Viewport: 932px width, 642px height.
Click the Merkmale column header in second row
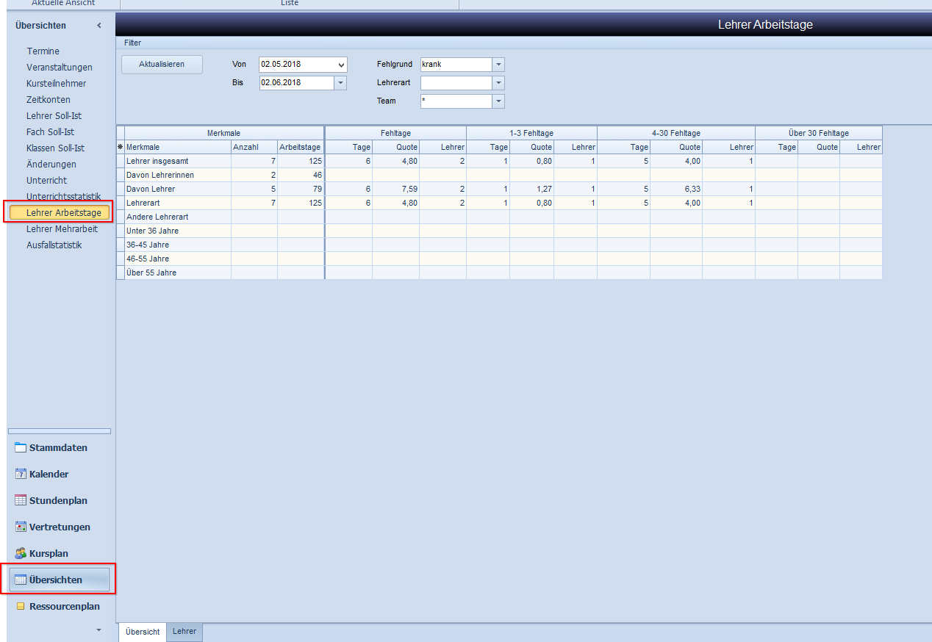pos(178,147)
